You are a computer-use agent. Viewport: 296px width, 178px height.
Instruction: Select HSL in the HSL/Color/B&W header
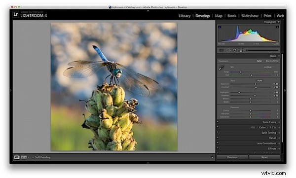[x=253, y=127]
